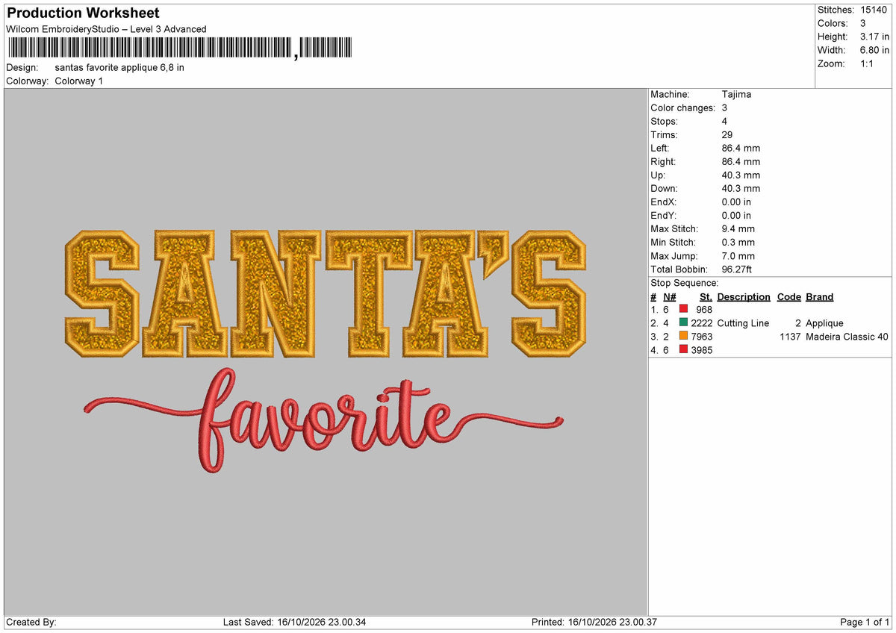Click the 'Production Worksheet' title

point(83,13)
